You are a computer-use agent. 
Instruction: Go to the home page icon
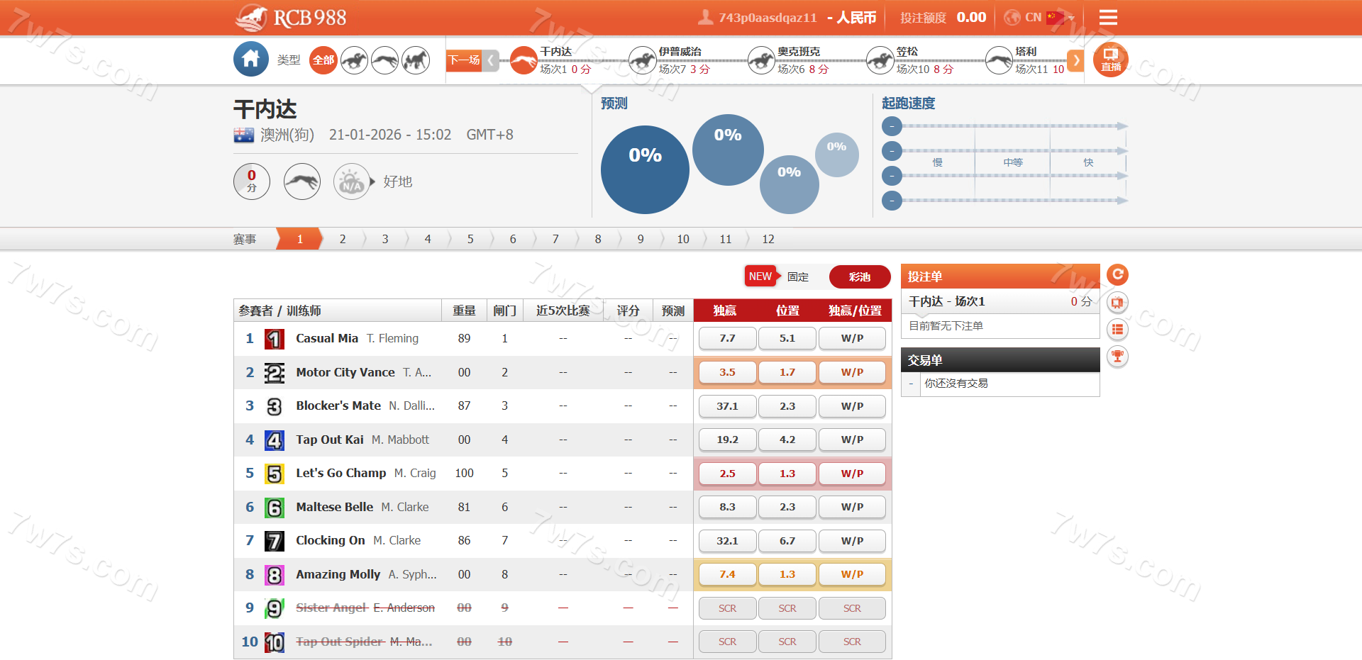(250, 60)
